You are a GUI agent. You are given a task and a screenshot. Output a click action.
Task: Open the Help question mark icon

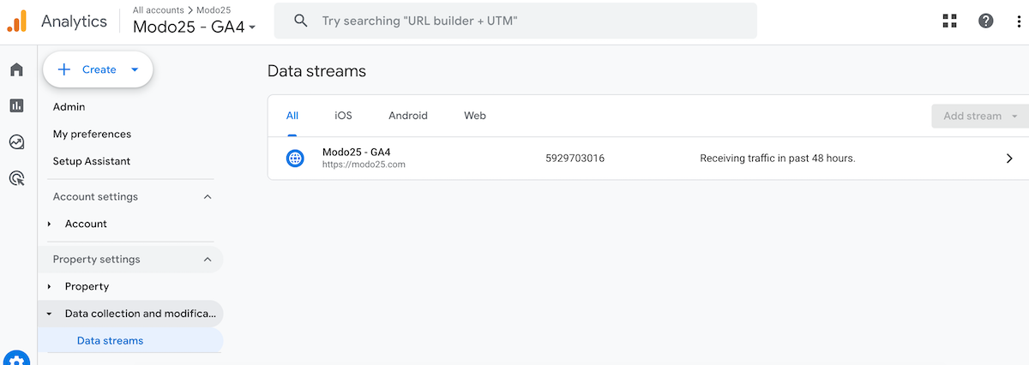click(x=986, y=21)
